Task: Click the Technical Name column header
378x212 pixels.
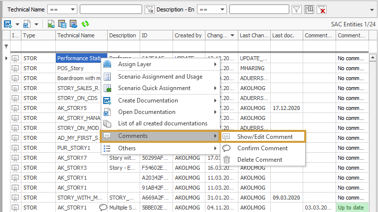Action: pyautogui.click(x=76, y=35)
